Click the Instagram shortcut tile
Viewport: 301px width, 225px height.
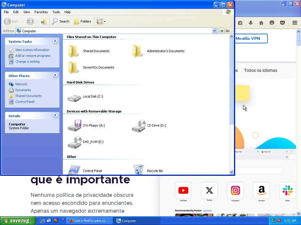click(235, 190)
